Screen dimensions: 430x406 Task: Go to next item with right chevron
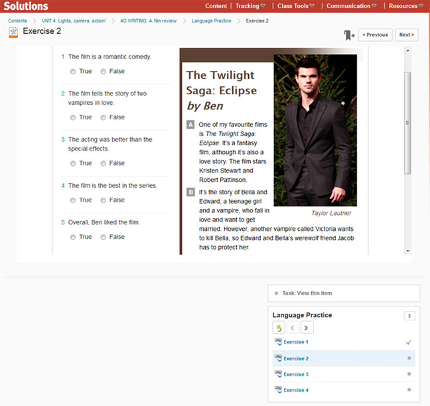(x=307, y=328)
